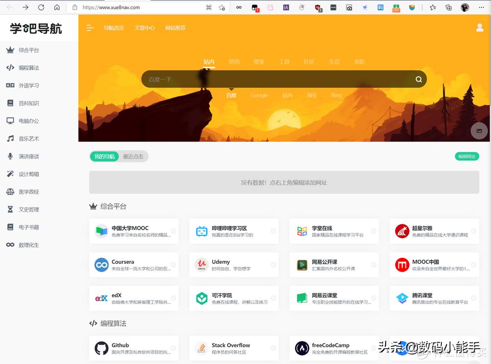This screenshot has width=491, height=364.
Task: Click the search magnifier icon
Action: pyautogui.click(x=419, y=79)
